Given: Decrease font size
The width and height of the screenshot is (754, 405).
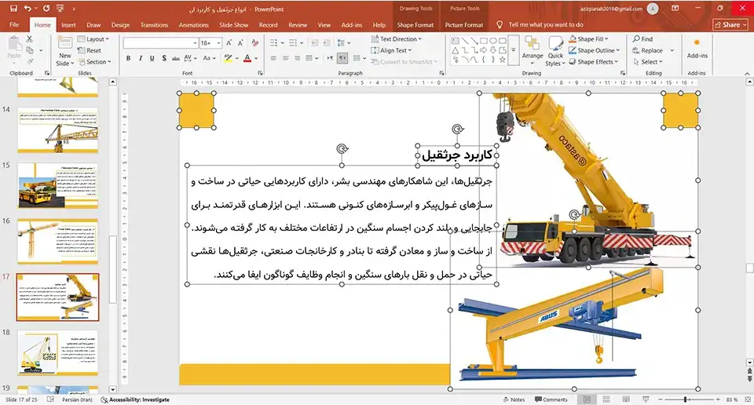Looking at the screenshot, I should 240,42.
